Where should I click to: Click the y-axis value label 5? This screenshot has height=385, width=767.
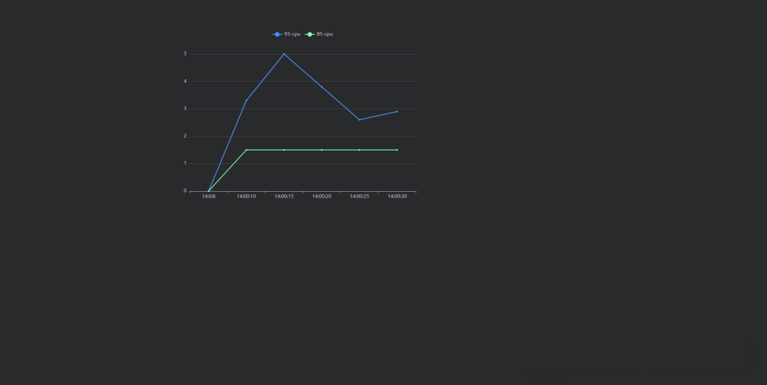(x=185, y=54)
